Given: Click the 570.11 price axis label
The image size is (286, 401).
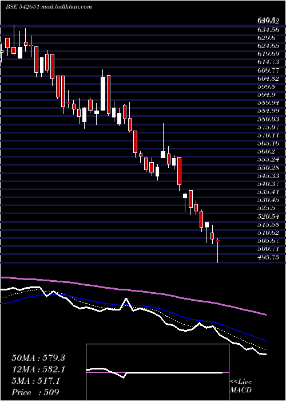Looking at the screenshot, I should pyautogui.click(x=268, y=135).
